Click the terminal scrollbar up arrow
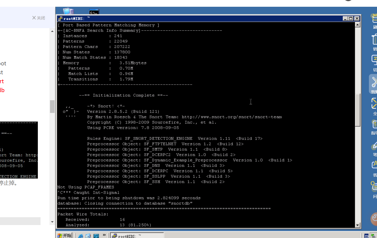 click(358, 25)
